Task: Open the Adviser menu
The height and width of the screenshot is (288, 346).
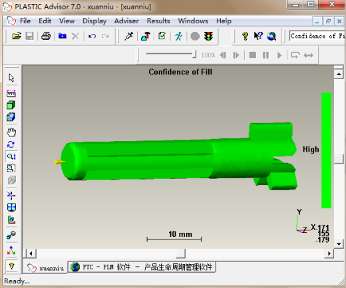Action: tap(126, 21)
